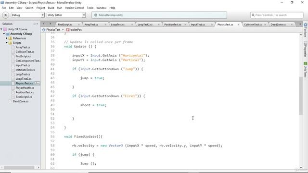The image size is (308, 173).
Task: Close the FirstScript.cs tab
Action: coord(79,25)
